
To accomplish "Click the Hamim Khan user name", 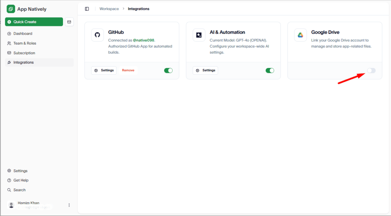I will [28, 203].
